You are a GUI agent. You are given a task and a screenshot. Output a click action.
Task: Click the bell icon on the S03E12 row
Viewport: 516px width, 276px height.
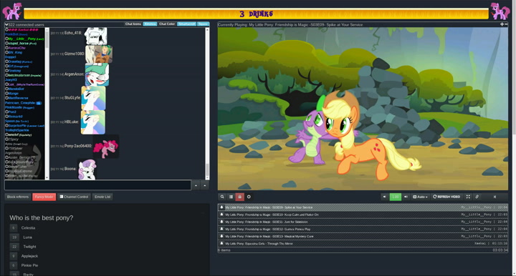(221, 229)
